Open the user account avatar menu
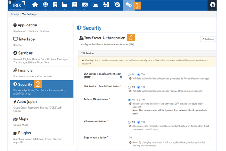Screen dimensions: 226x151 [x=212, y=5]
